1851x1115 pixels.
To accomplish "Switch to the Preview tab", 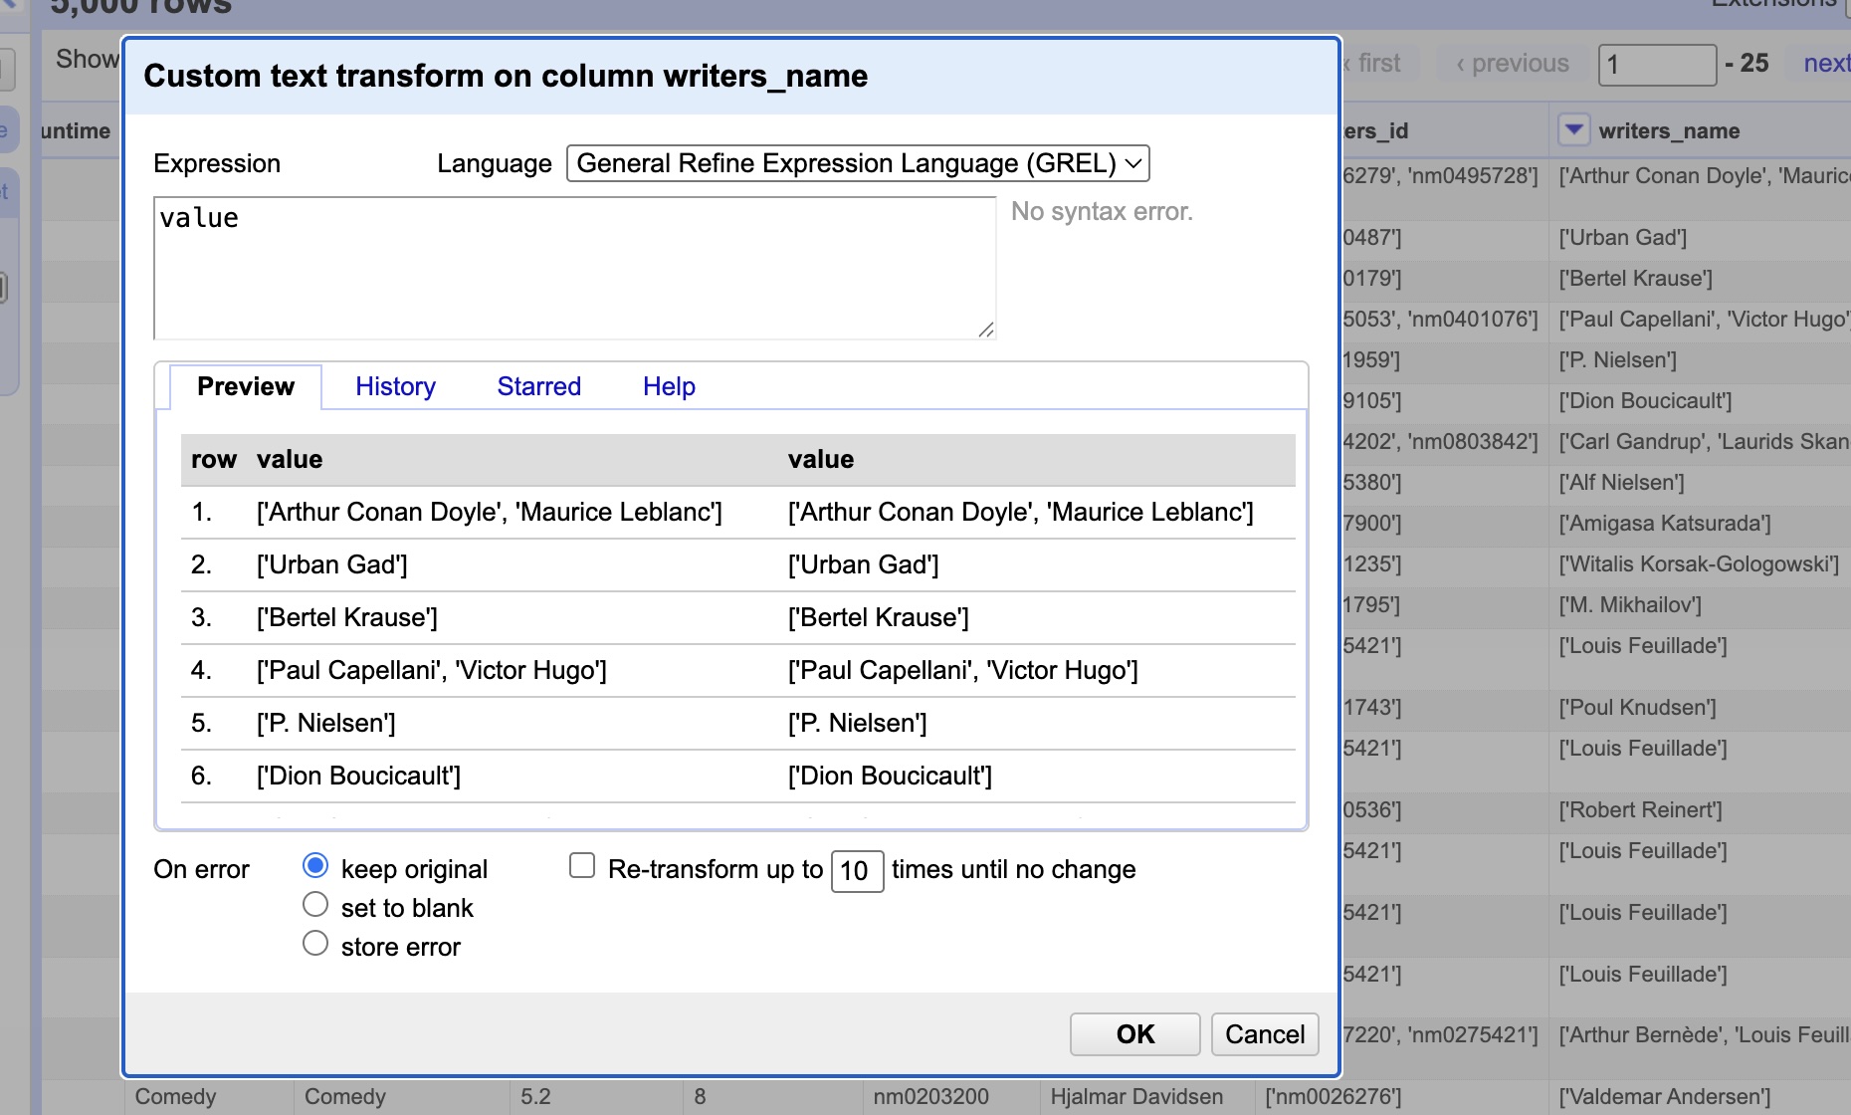I will (246, 386).
